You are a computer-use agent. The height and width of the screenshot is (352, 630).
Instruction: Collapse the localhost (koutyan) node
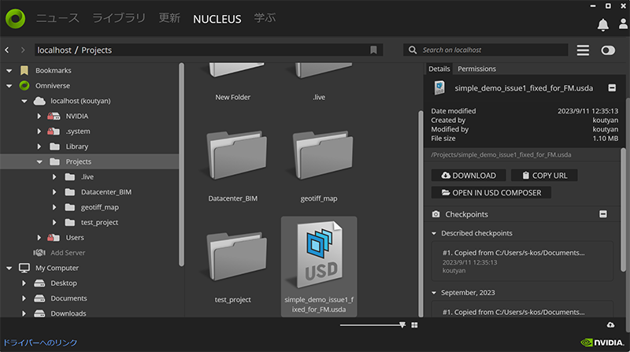pos(24,102)
